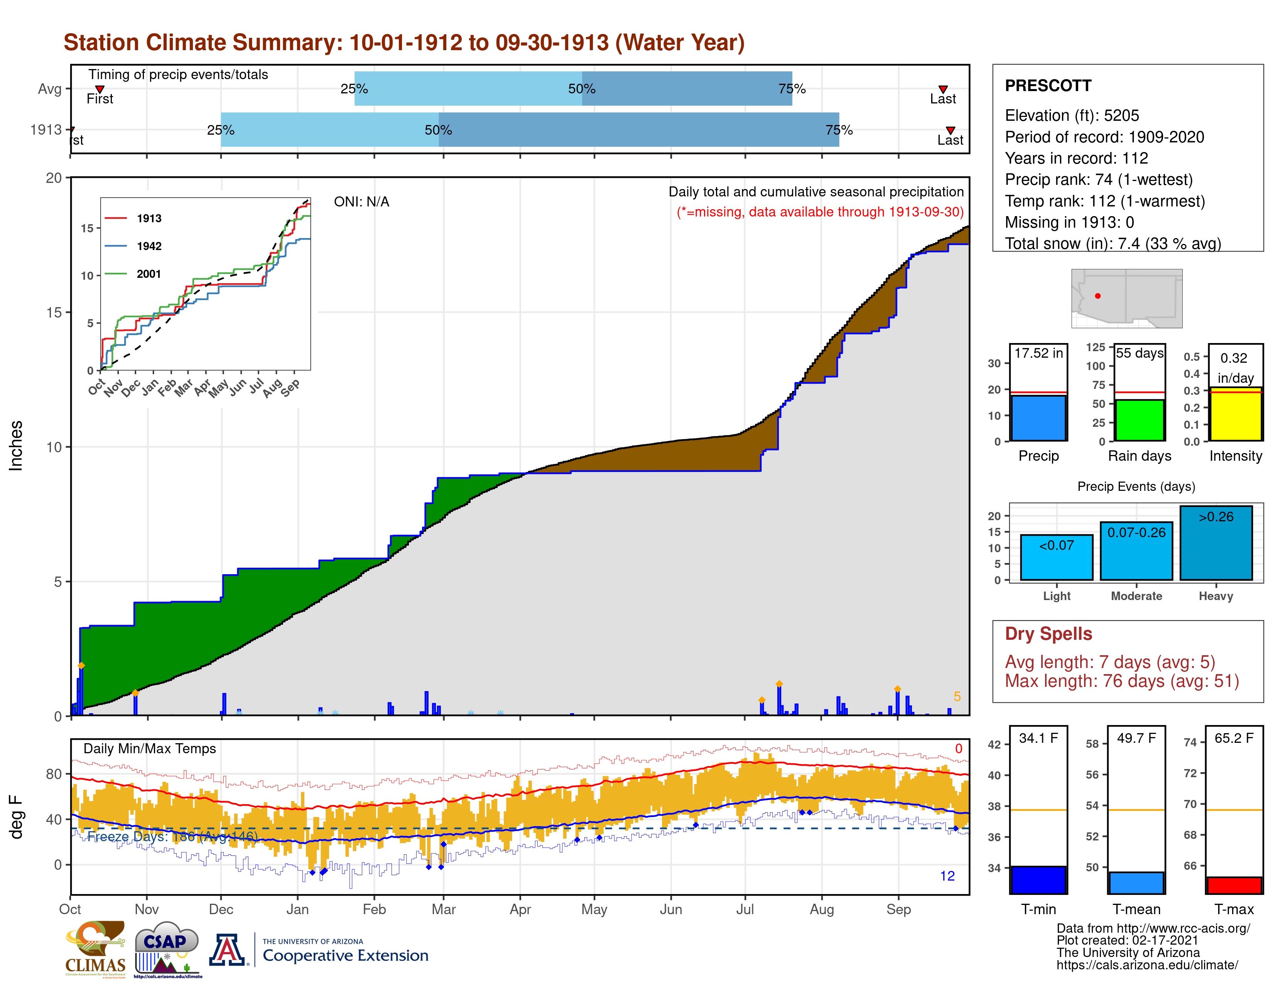The image size is (1273, 984).
Task: Click the orange '5' count in precip plot
Action: click(957, 697)
